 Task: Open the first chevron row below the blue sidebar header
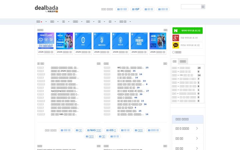click(187, 128)
